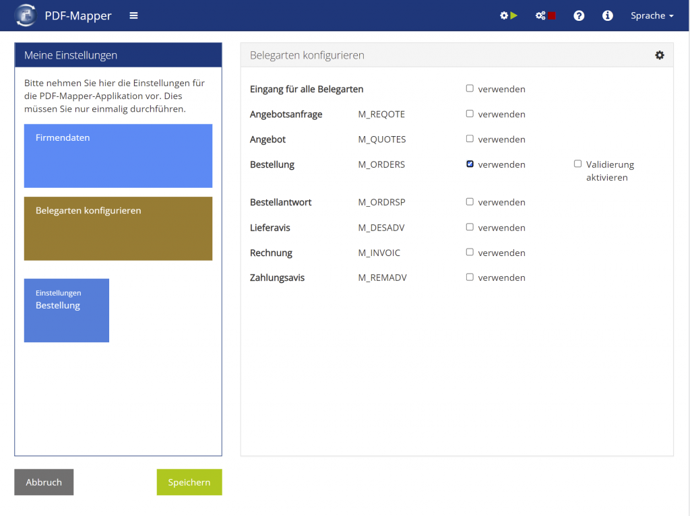This screenshot has width=690, height=516.
Task: Click the Abbruch button
Action: coord(44,482)
